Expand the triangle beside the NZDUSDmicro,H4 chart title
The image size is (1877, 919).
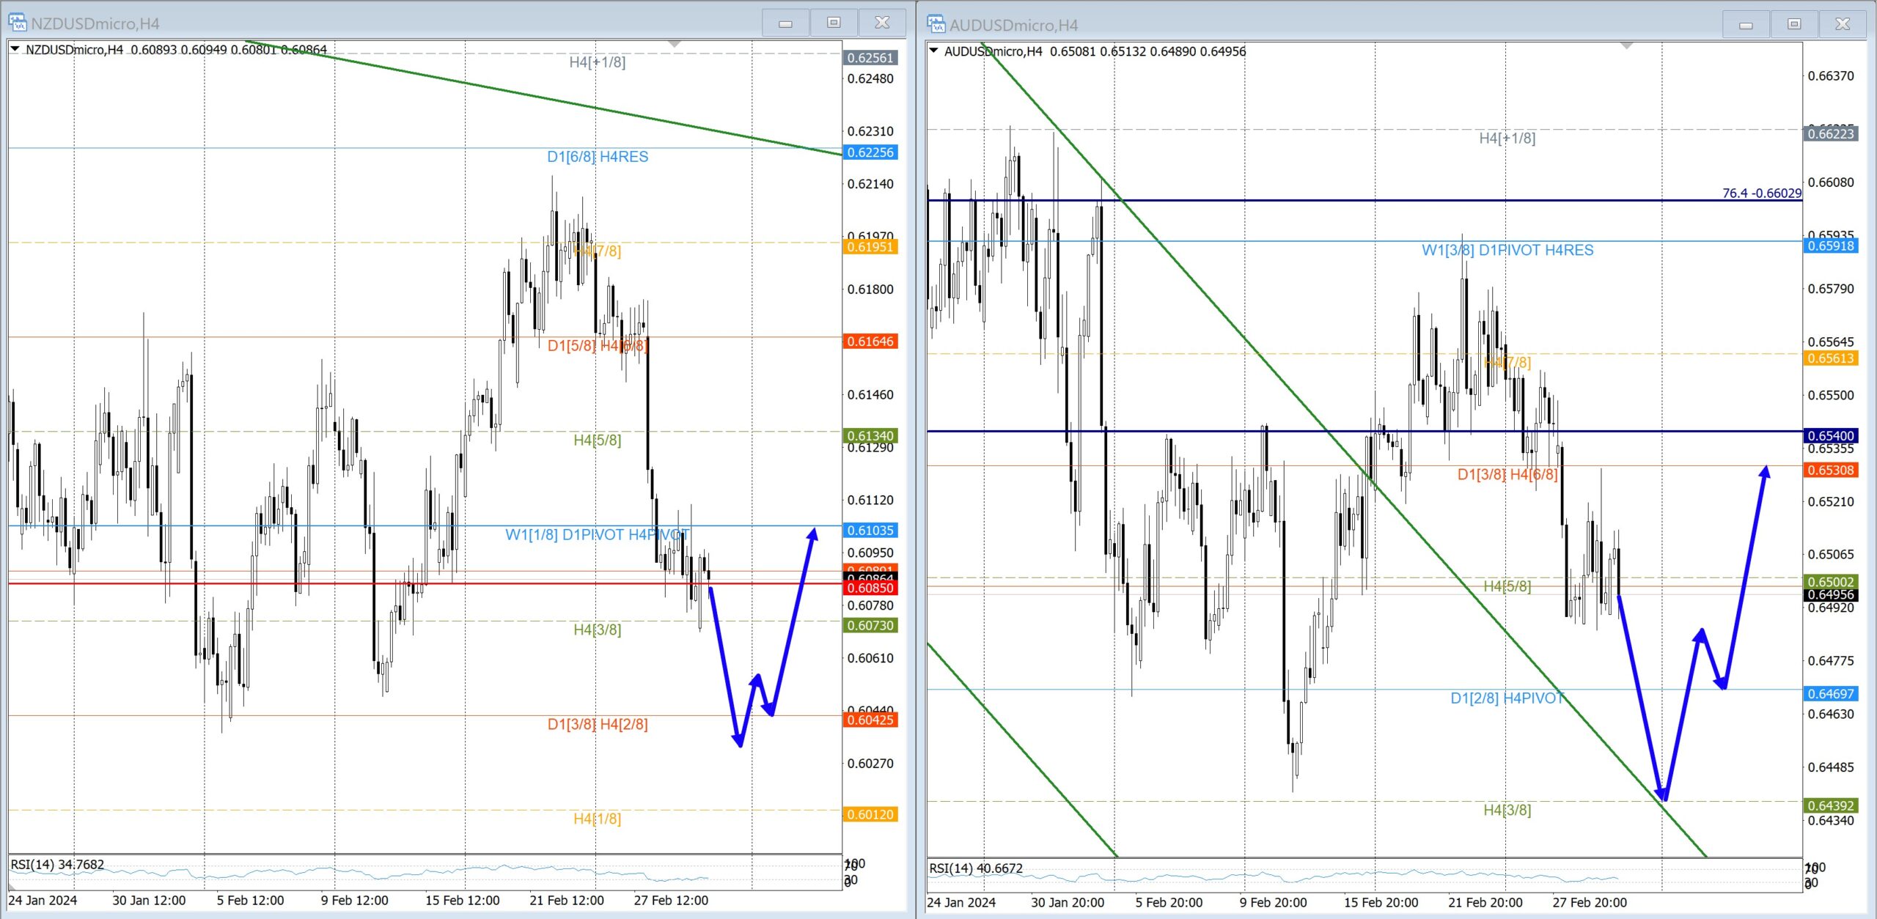[15, 49]
